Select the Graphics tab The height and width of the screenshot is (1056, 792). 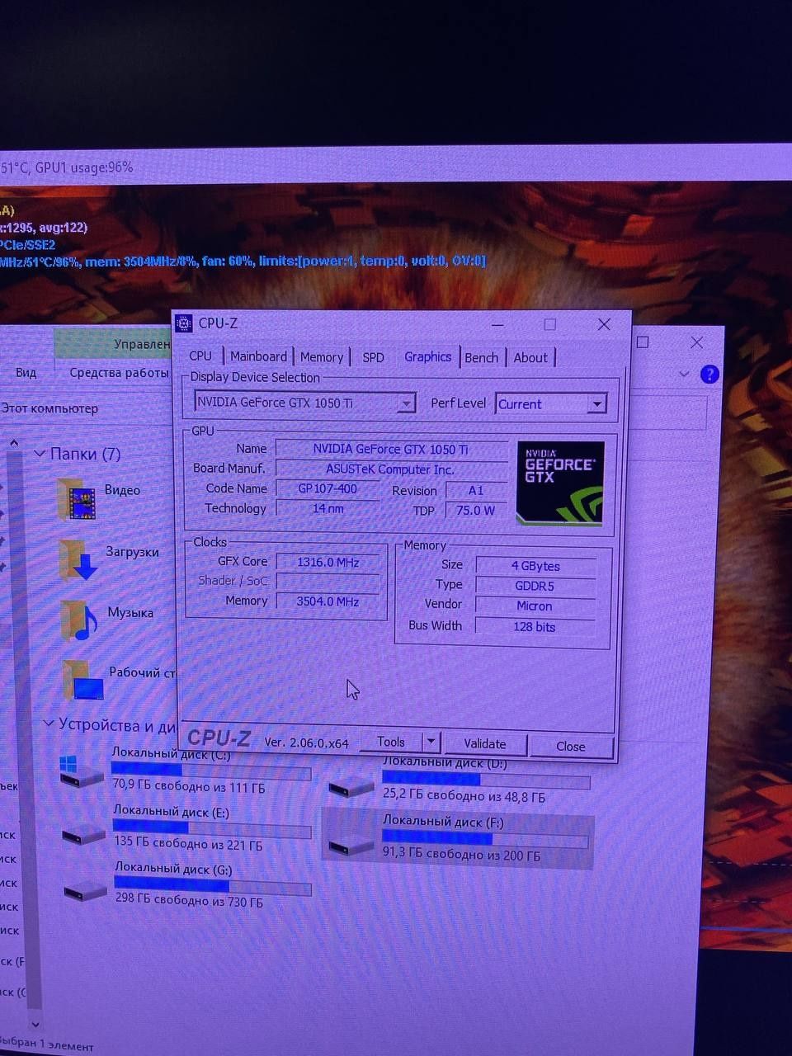(427, 356)
